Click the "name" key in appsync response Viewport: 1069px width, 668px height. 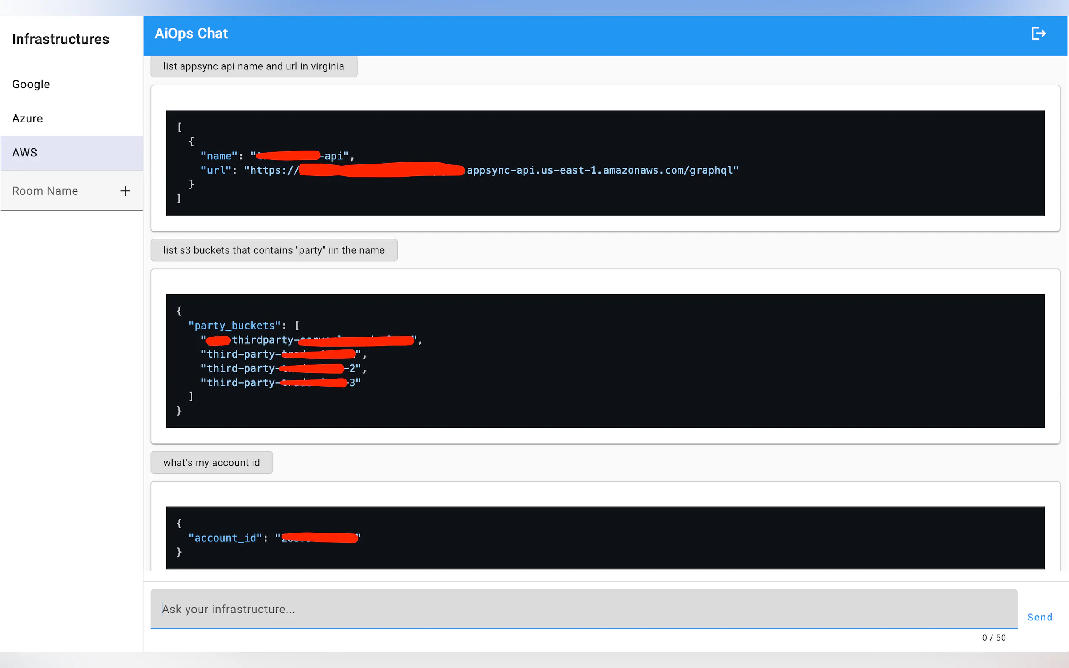point(219,156)
